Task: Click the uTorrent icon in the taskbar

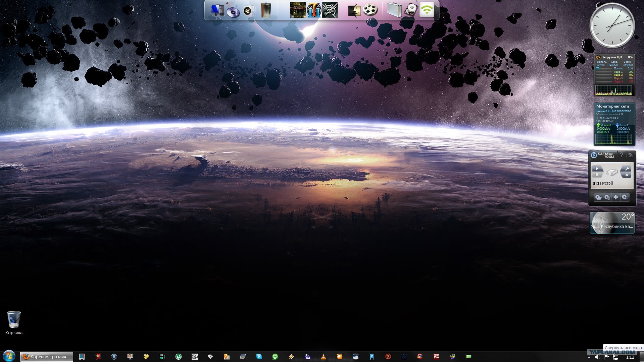Action: 178,357
